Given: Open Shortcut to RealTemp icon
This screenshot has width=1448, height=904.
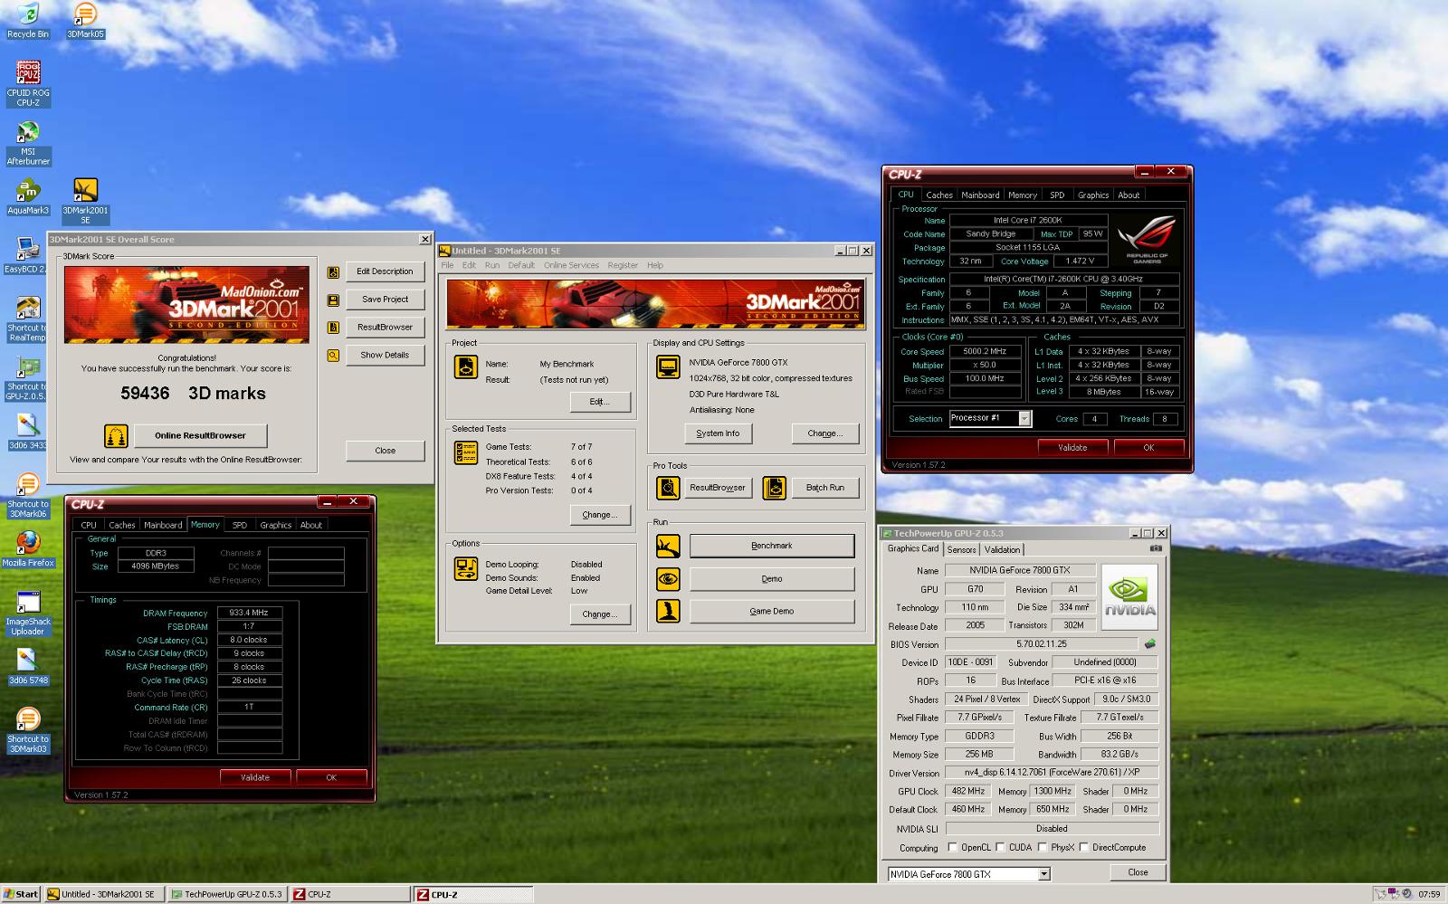Looking at the screenshot, I should pos(26,319).
